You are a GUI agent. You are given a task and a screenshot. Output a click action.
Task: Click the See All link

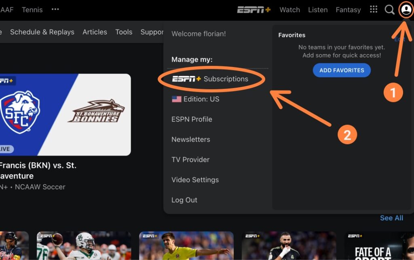(x=391, y=218)
